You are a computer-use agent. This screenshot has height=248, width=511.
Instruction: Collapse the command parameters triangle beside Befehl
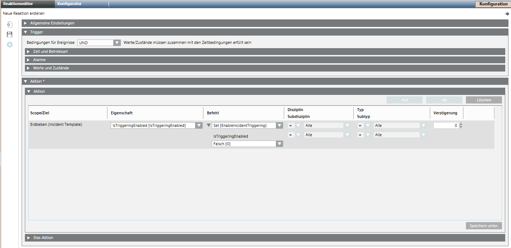pyautogui.click(x=208, y=125)
